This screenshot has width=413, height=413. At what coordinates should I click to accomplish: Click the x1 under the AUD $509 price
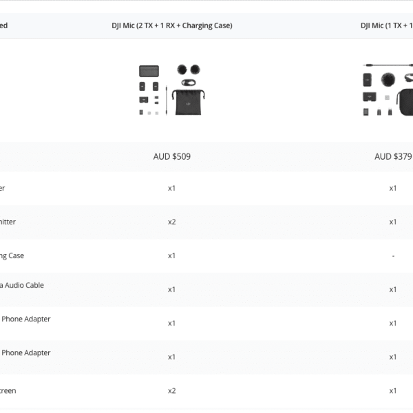(172, 188)
